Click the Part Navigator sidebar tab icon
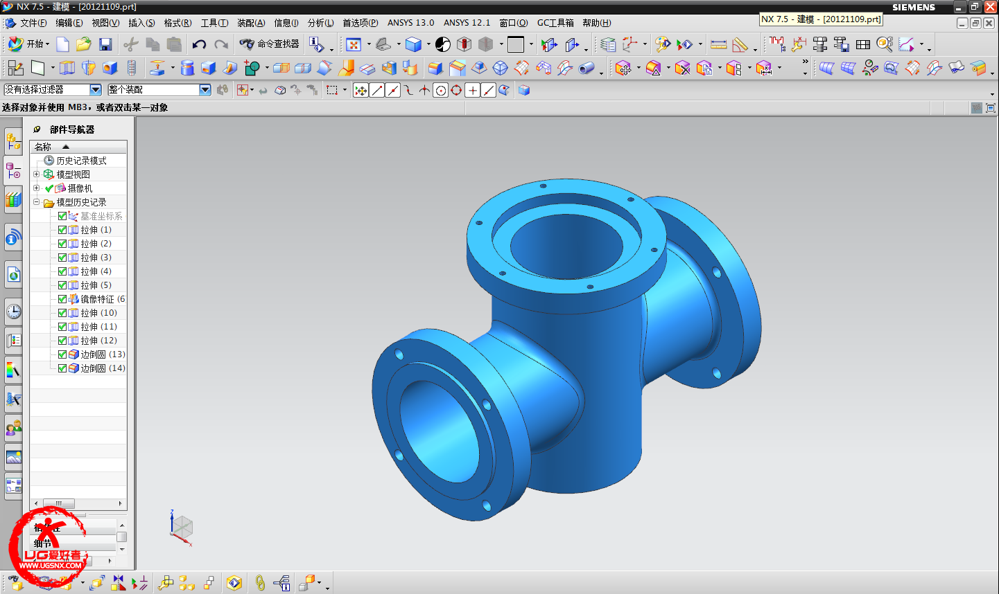The image size is (999, 594). coord(13,170)
